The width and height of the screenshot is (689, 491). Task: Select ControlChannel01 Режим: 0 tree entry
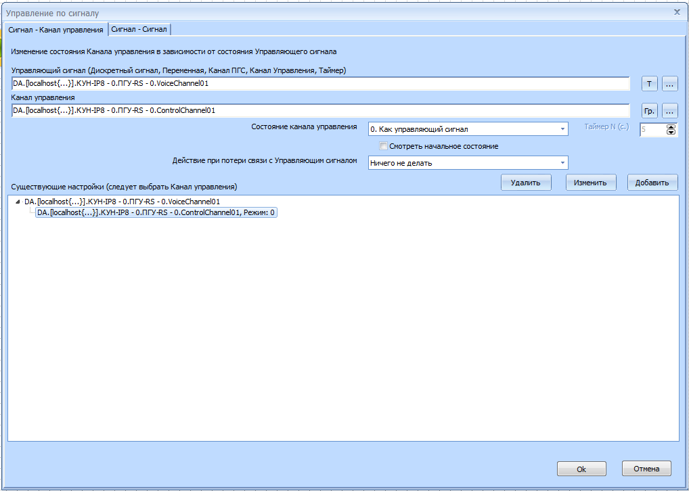156,212
